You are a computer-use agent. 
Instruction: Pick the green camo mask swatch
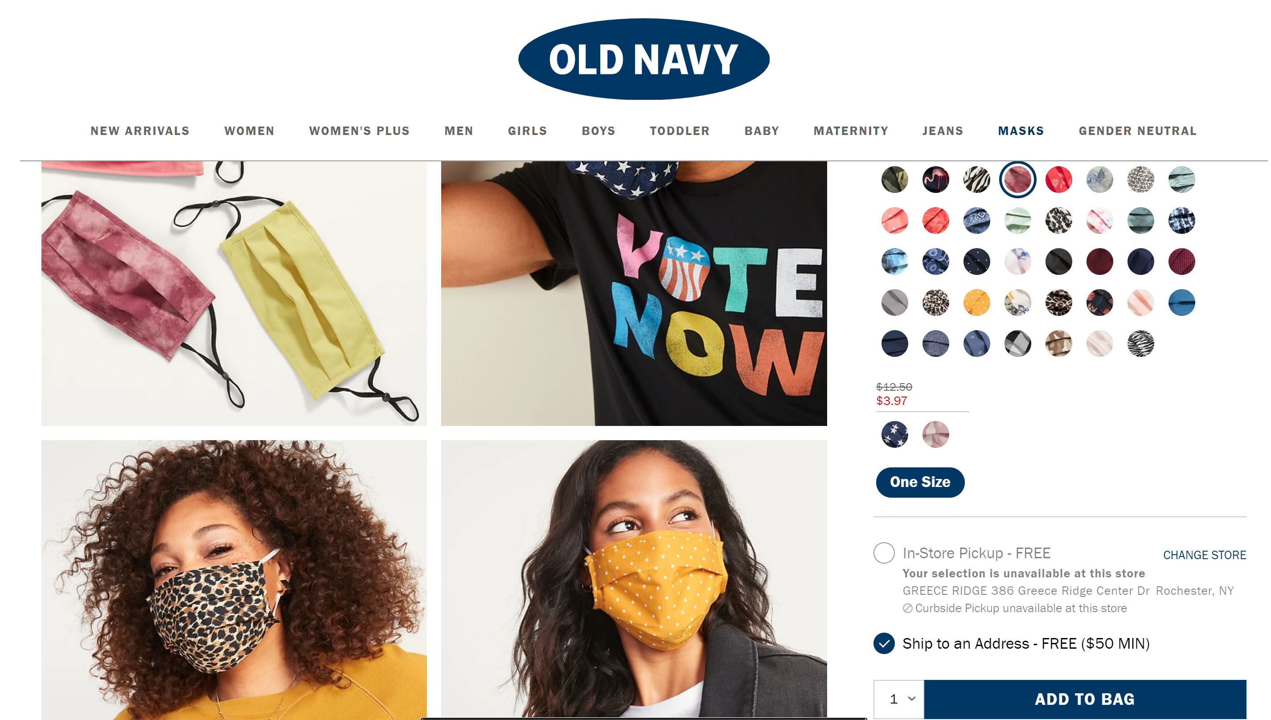pos(894,179)
